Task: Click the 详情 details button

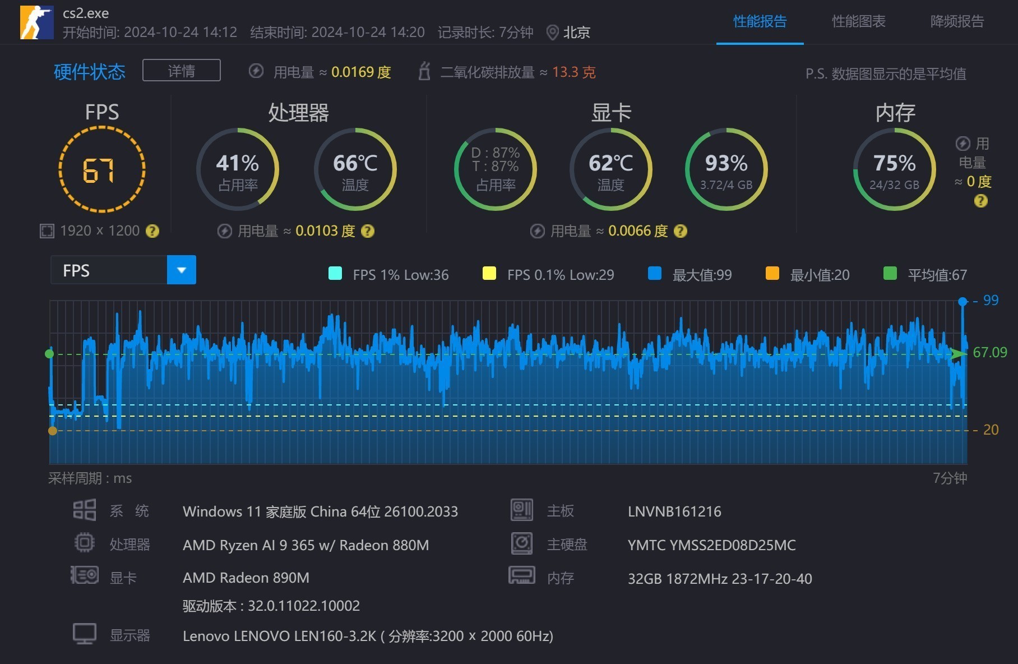Action: [x=182, y=71]
